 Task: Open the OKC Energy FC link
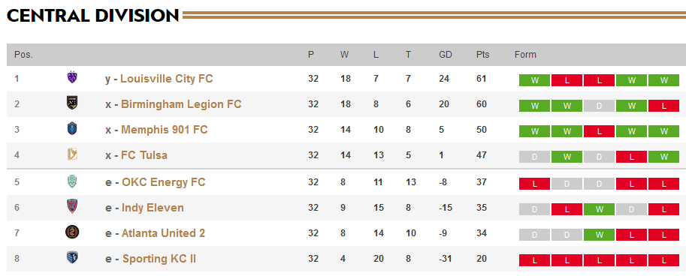click(x=164, y=181)
